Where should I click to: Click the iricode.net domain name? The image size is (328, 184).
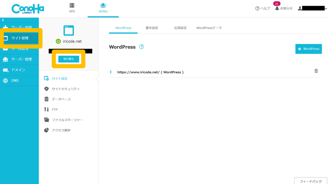[x=72, y=41]
